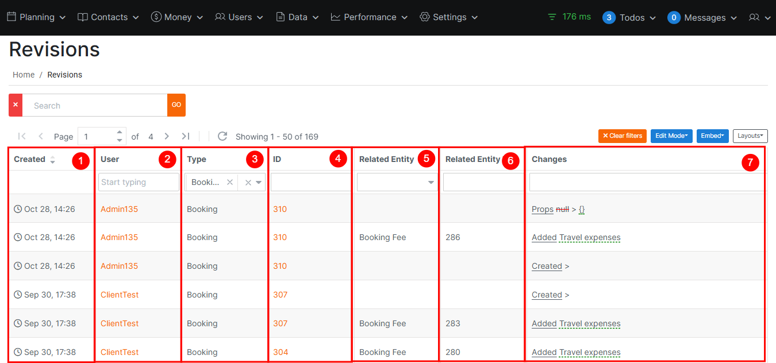Click the User filter Start typing field
This screenshot has width=776, height=363.
click(x=139, y=182)
